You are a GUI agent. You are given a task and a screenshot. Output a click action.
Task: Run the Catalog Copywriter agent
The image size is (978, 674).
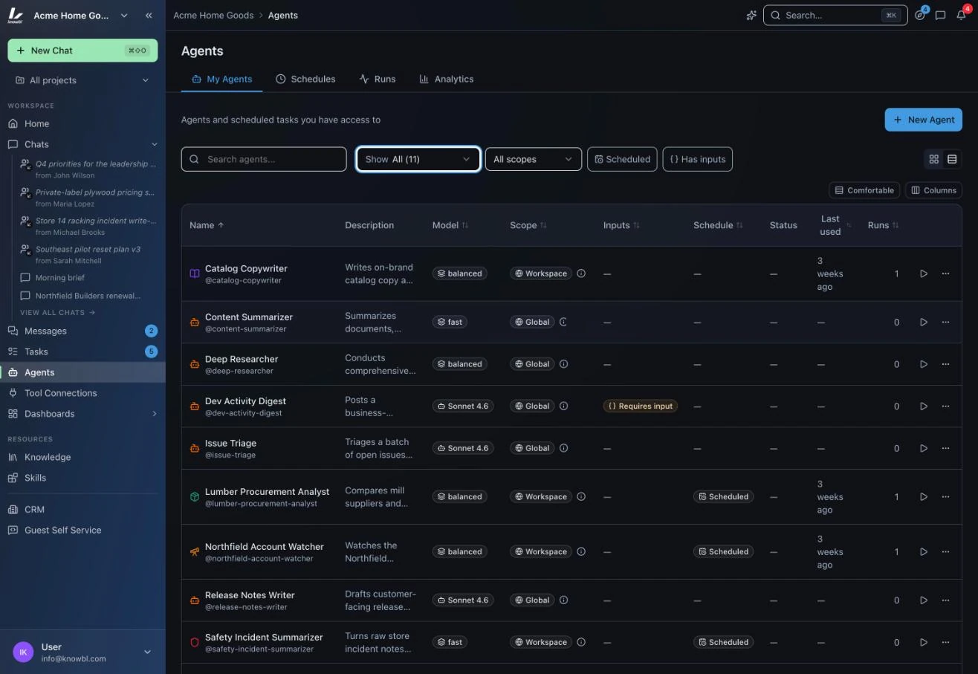tap(924, 273)
